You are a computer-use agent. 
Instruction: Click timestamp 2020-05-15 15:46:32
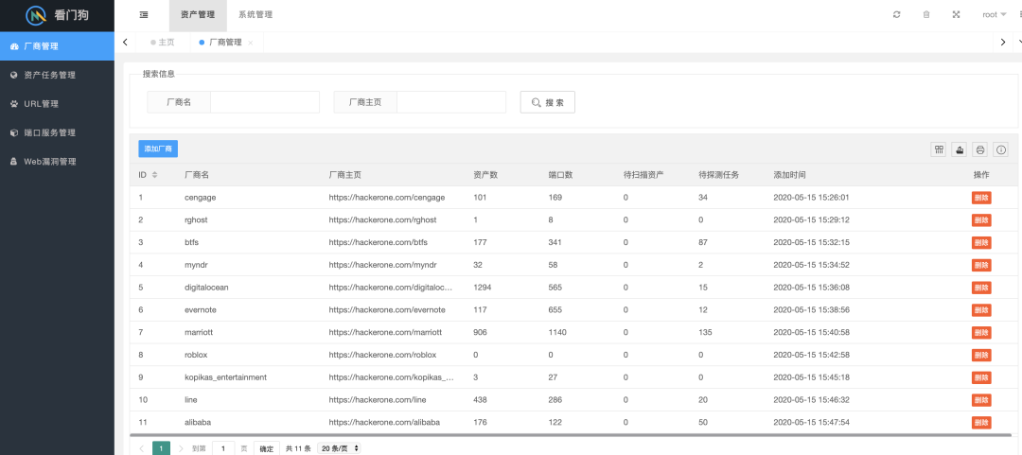point(812,400)
